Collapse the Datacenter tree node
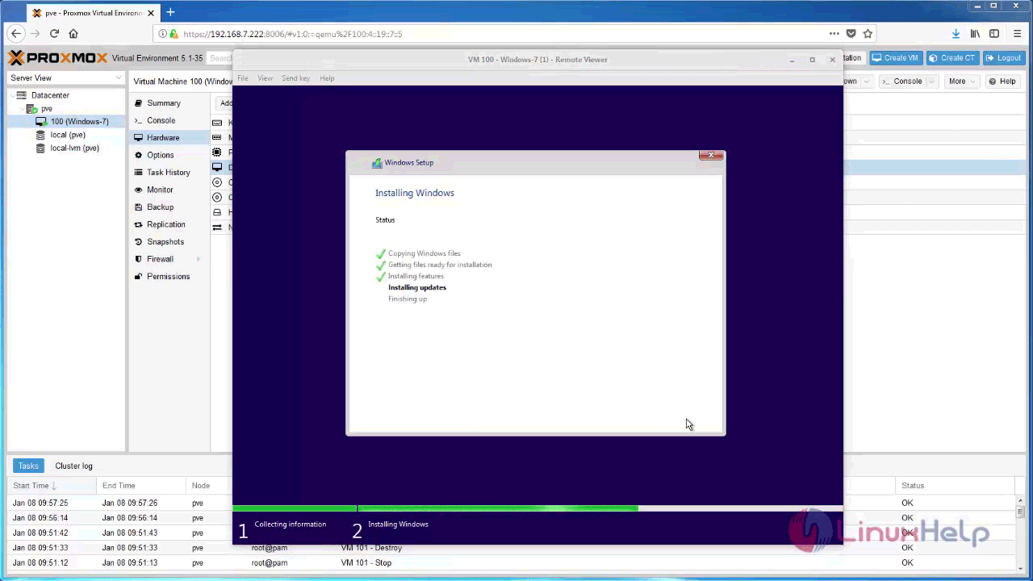This screenshot has width=1033, height=581. coord(12,95)
